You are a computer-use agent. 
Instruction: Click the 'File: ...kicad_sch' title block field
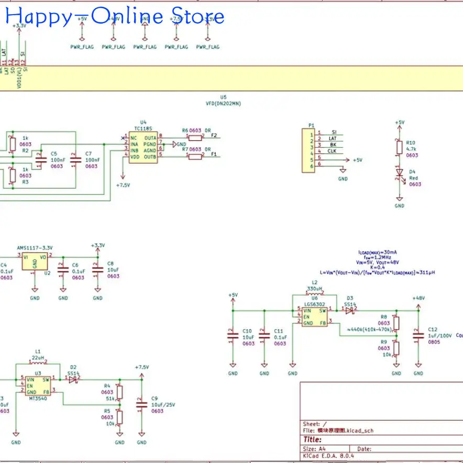[338, 431]
